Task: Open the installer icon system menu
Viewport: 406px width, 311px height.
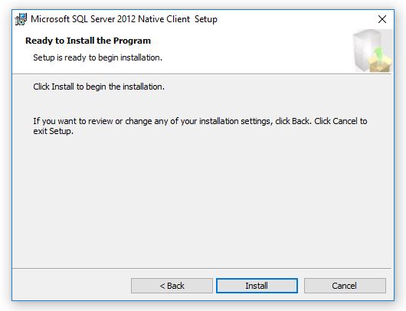Action: [x=21, y=19]
